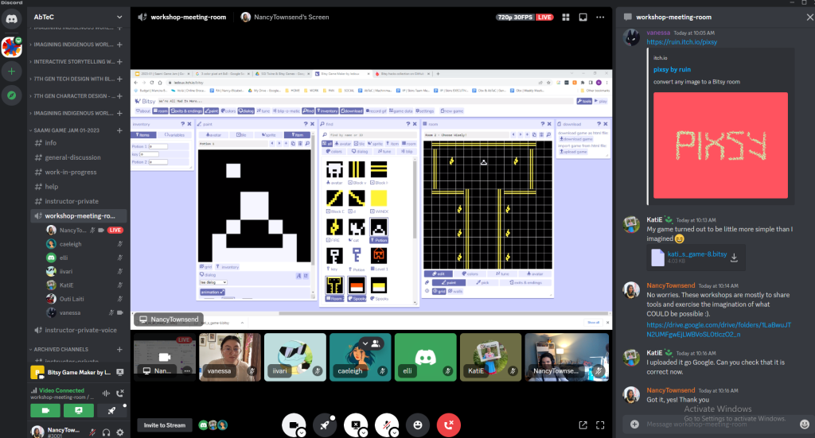The height and width of the screenshot is (438, 815).
Task: Click the red disconnect call button
Action: point(448,425)
